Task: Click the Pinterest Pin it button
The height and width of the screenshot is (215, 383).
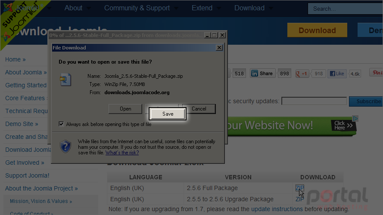Action: tap(377, 73)
